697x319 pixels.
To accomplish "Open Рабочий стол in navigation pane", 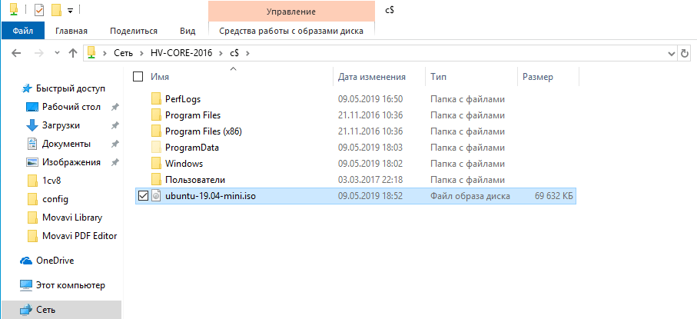I will tap(71, 107).
